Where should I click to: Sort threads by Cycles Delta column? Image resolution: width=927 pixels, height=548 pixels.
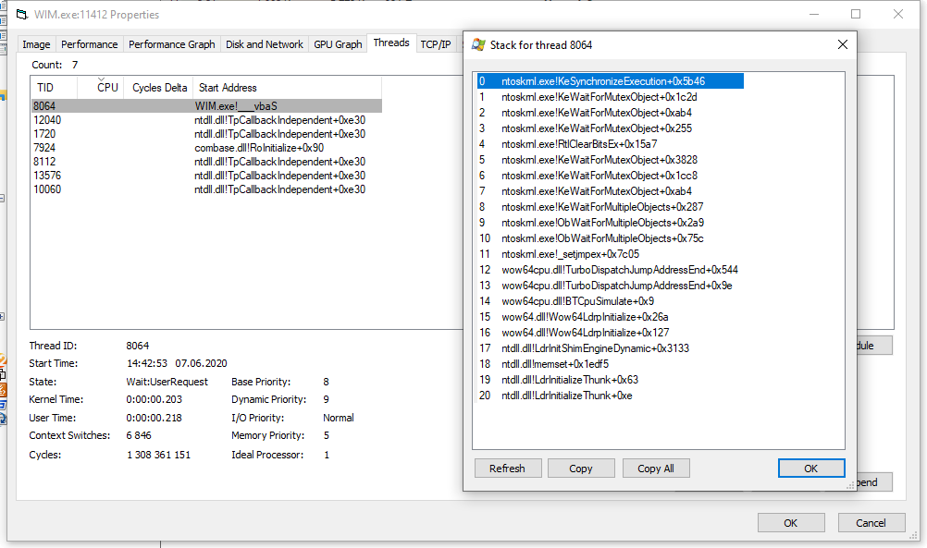tap(159, 88)
